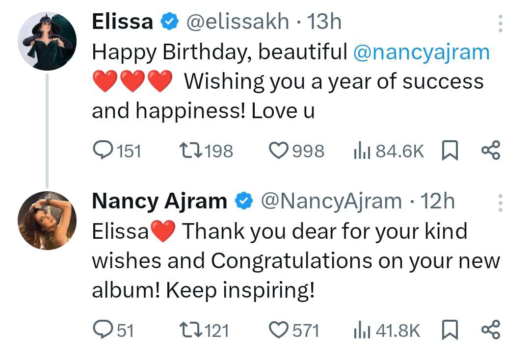Share Nancy Ajram's reply tweet

[x=490, y=330]
